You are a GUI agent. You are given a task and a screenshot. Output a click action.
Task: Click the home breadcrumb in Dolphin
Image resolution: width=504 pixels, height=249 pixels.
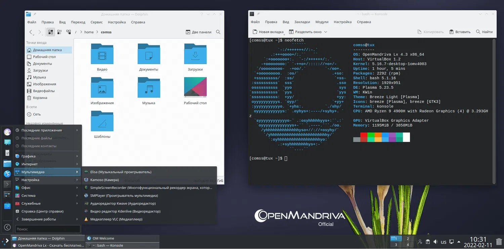point(89,32)
